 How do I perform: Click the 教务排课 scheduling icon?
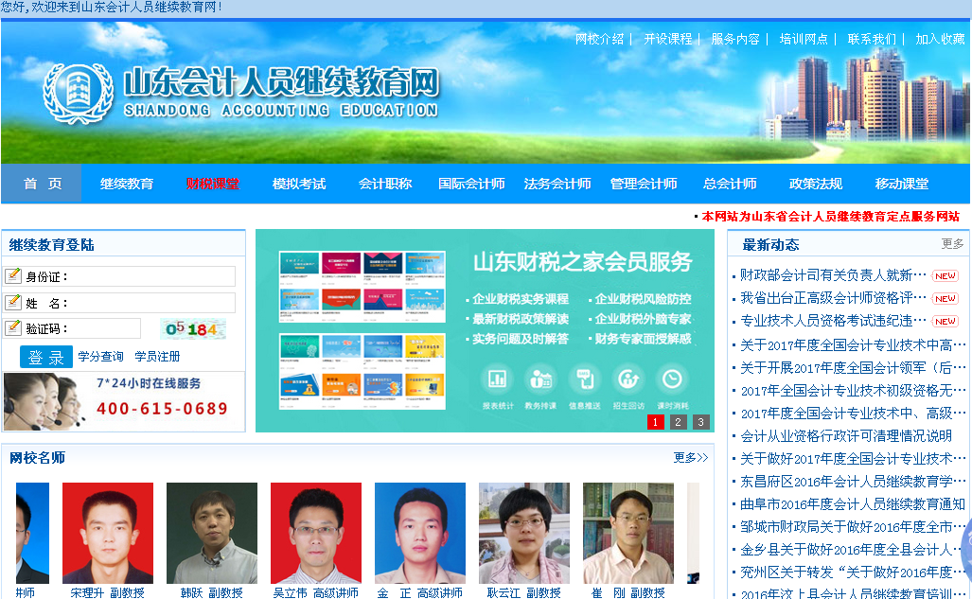[x=540, y=379]
